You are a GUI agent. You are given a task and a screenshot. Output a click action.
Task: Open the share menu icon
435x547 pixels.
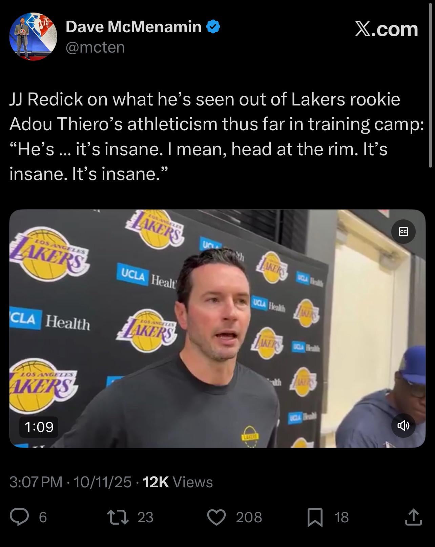(x=413, y=517)
